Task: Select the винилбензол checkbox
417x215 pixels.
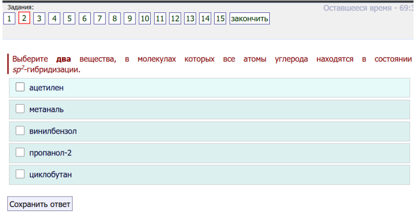Action: 20,131
